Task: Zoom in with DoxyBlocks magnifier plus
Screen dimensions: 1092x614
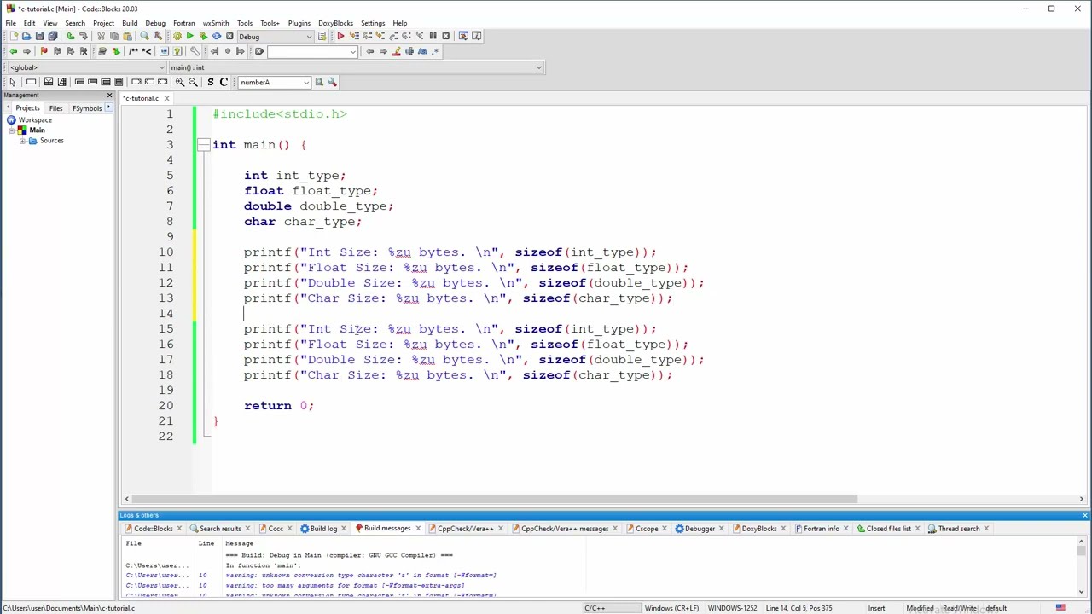Action: tap(179, 82)
